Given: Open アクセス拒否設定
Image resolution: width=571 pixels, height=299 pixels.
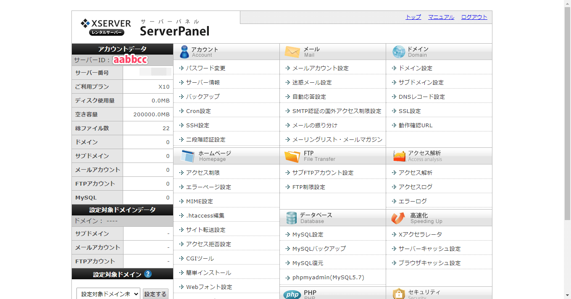Looking at the screenshot, I should [x=209, y=244].
